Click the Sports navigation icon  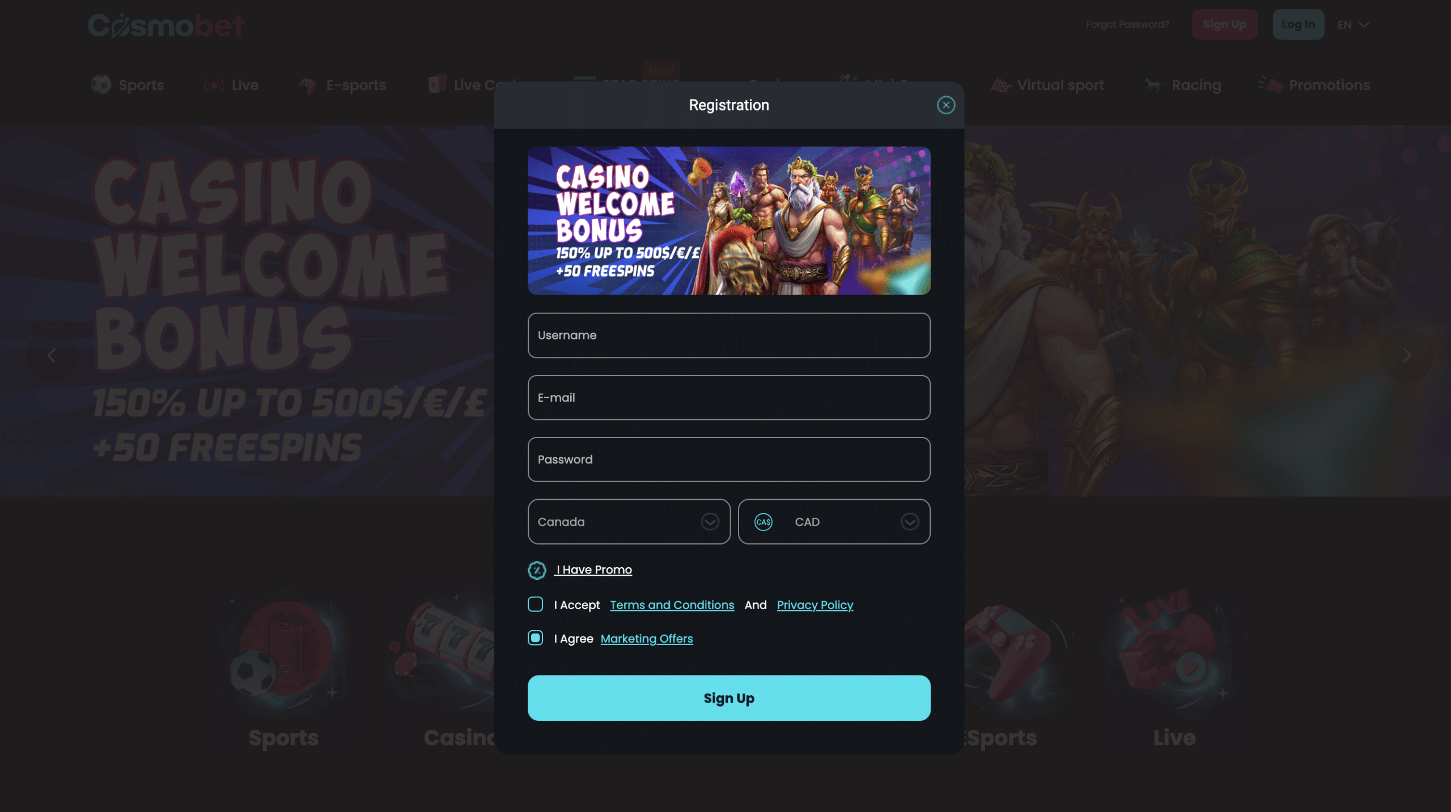[x=101, y=84]
